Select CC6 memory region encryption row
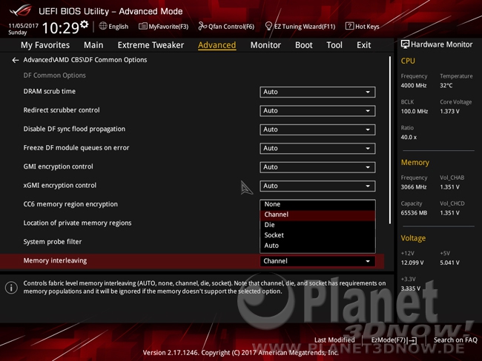The image size is (482, 361). (70, 204)
